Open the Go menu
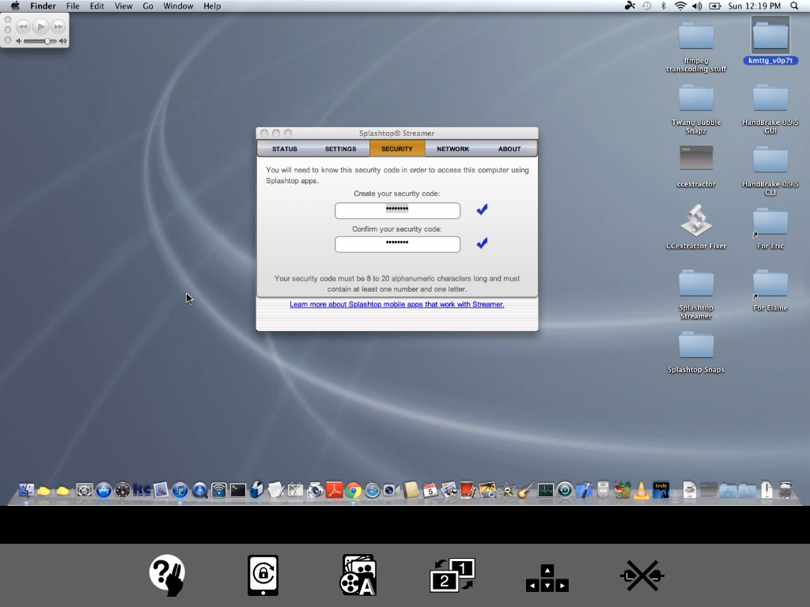This screenshot has height=607, width=810. tap(148, 6)
